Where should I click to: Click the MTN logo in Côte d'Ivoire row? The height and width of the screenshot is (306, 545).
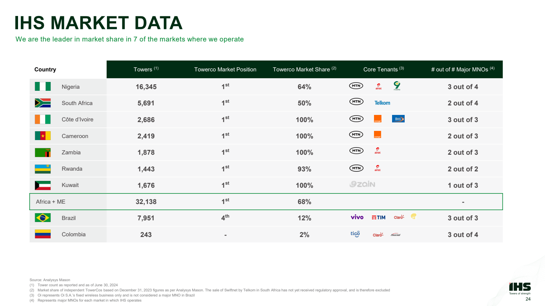[x=356, y=119]
